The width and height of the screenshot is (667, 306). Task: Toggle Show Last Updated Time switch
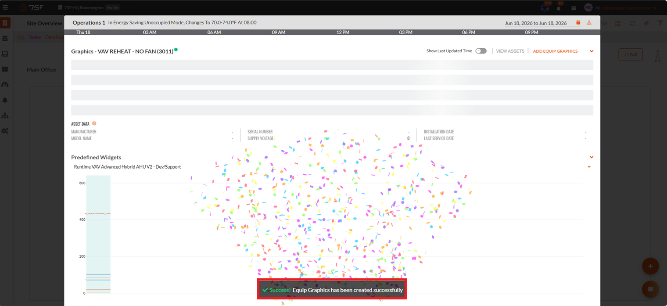tap(481, 51)
